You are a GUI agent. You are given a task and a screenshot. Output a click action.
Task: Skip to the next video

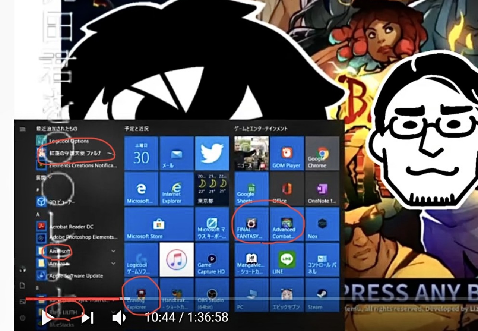(88, 318)
